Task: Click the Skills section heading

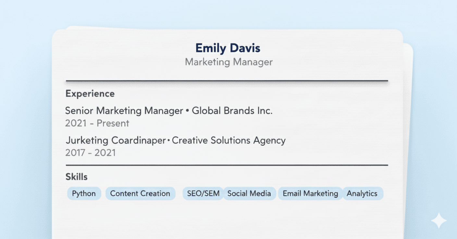Action: [x=77, y=177]
